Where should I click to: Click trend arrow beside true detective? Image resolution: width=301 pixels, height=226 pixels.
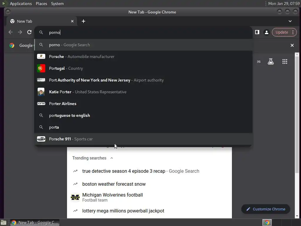(x=75, y=171)
